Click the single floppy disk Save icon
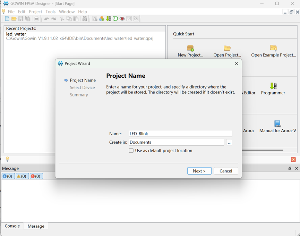The height and width of the screenshot is (236, 300). coord(21,18)
